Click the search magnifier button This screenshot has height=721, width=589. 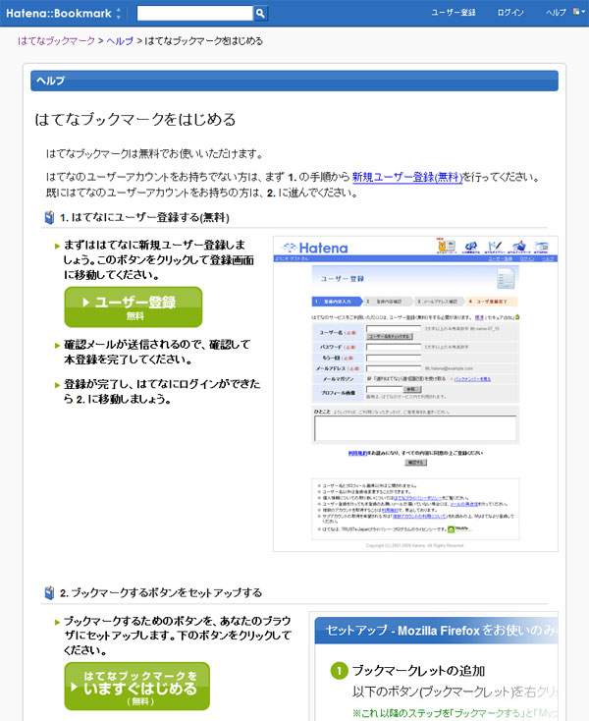pos(260,14)
